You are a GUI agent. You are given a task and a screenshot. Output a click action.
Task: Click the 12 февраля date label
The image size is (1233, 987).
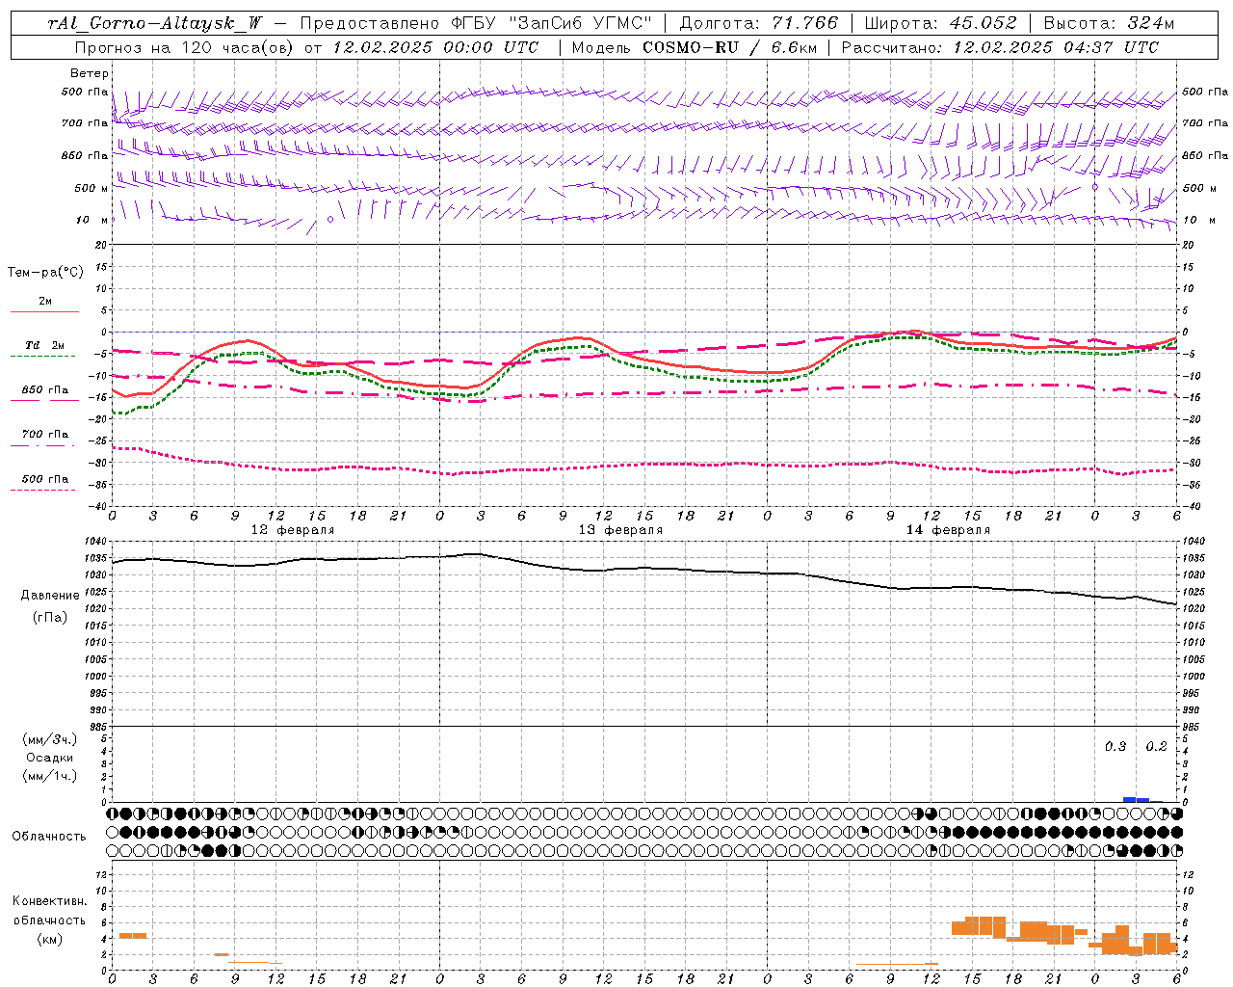tap(293, 530)
